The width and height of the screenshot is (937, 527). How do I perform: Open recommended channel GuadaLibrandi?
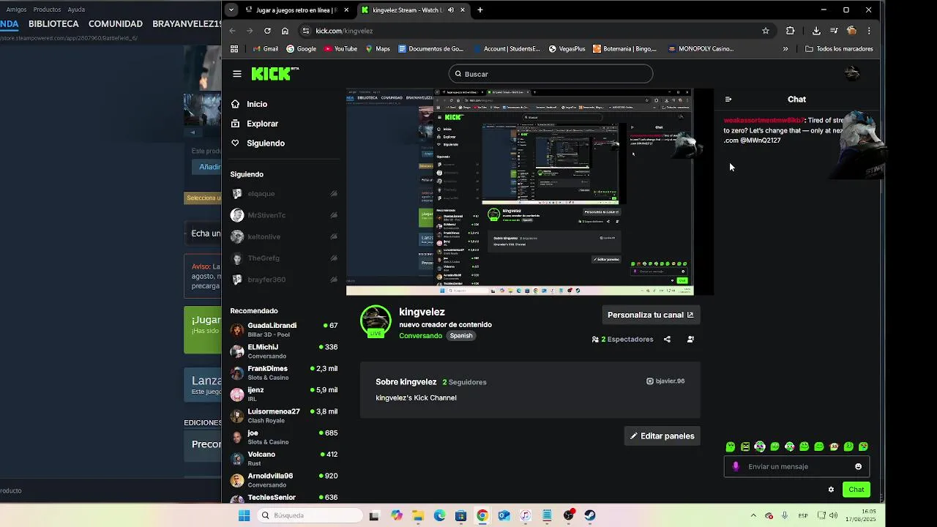(x=284, y=330)
